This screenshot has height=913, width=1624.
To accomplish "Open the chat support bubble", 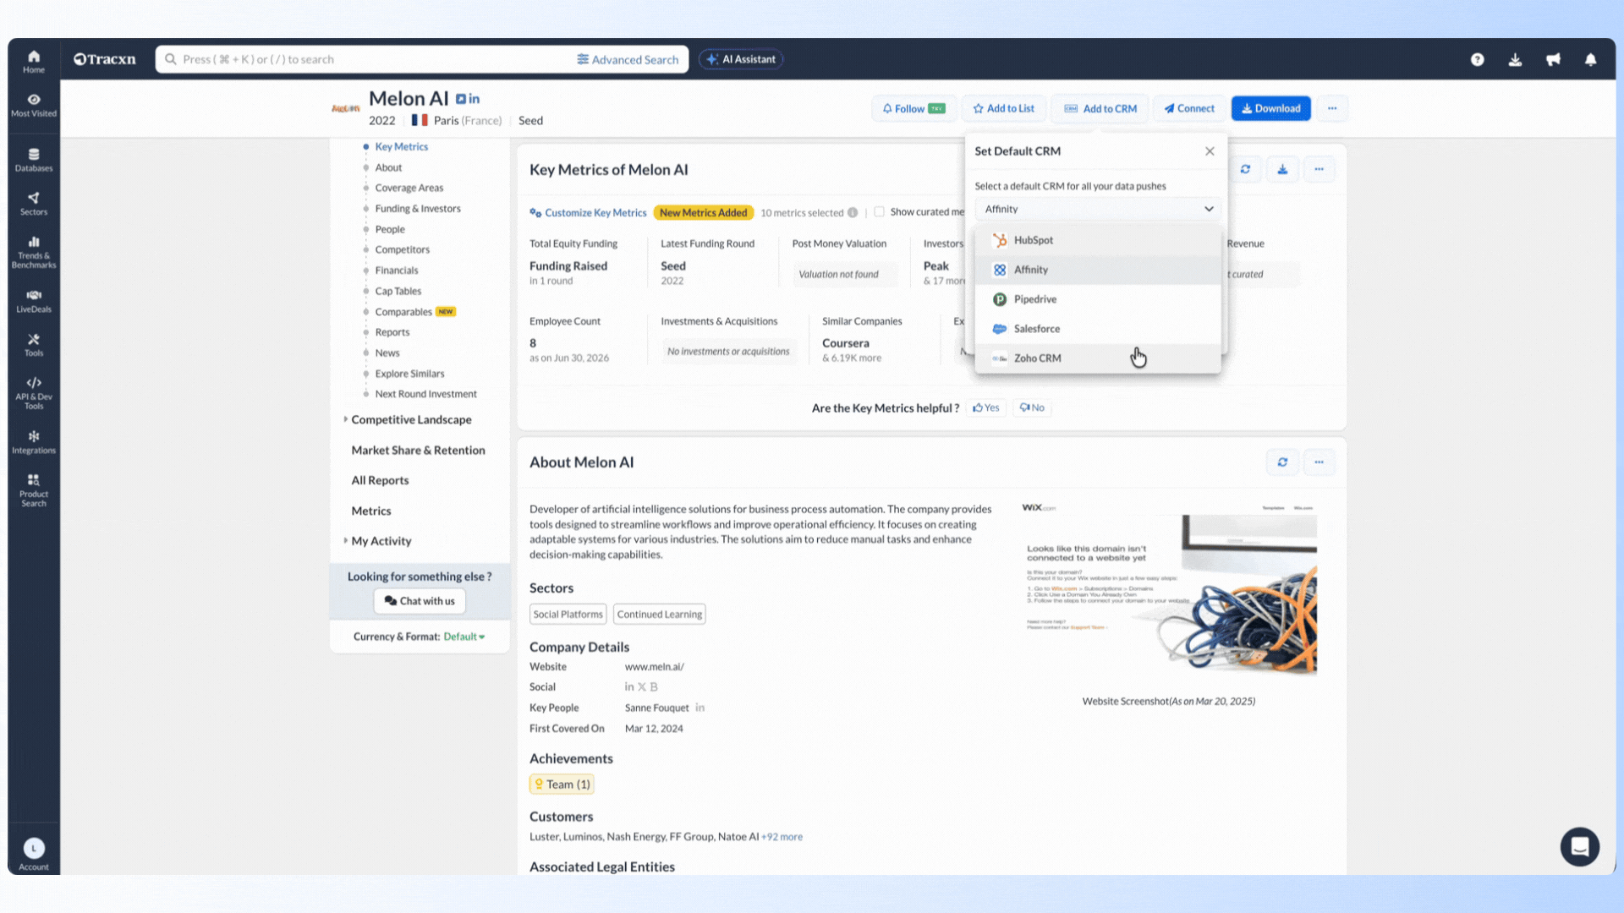I will pyautogui.click(x=1579, y=846).
